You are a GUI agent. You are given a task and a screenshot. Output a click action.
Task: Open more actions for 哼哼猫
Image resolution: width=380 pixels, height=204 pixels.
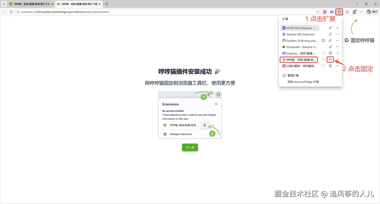(337, 60)
